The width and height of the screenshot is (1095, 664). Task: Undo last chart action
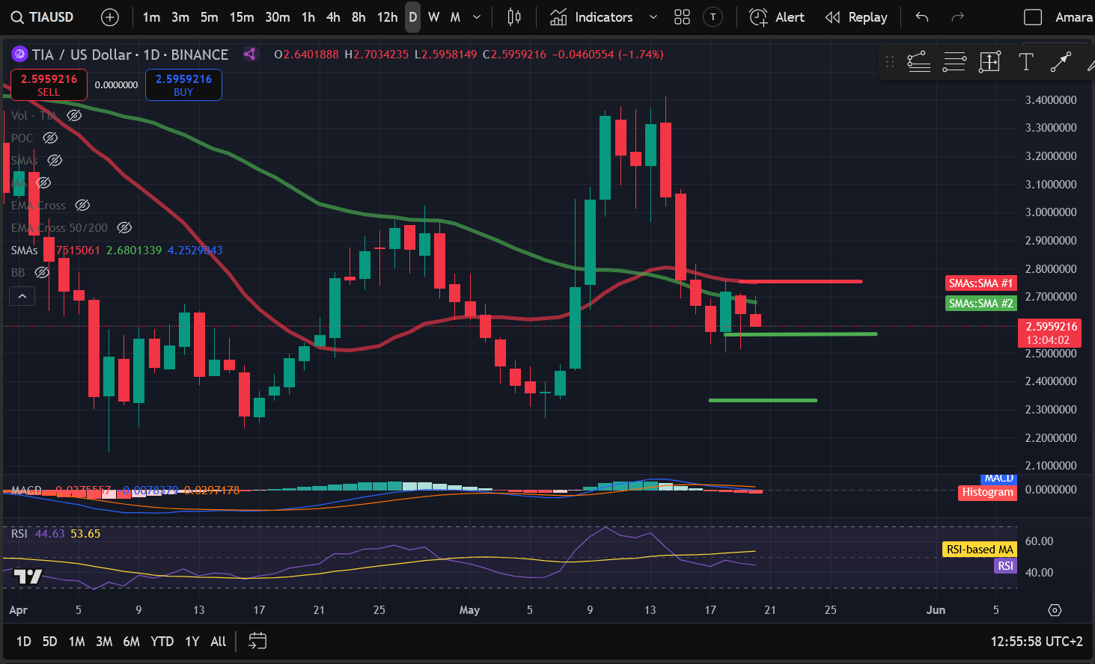point(922,17)
